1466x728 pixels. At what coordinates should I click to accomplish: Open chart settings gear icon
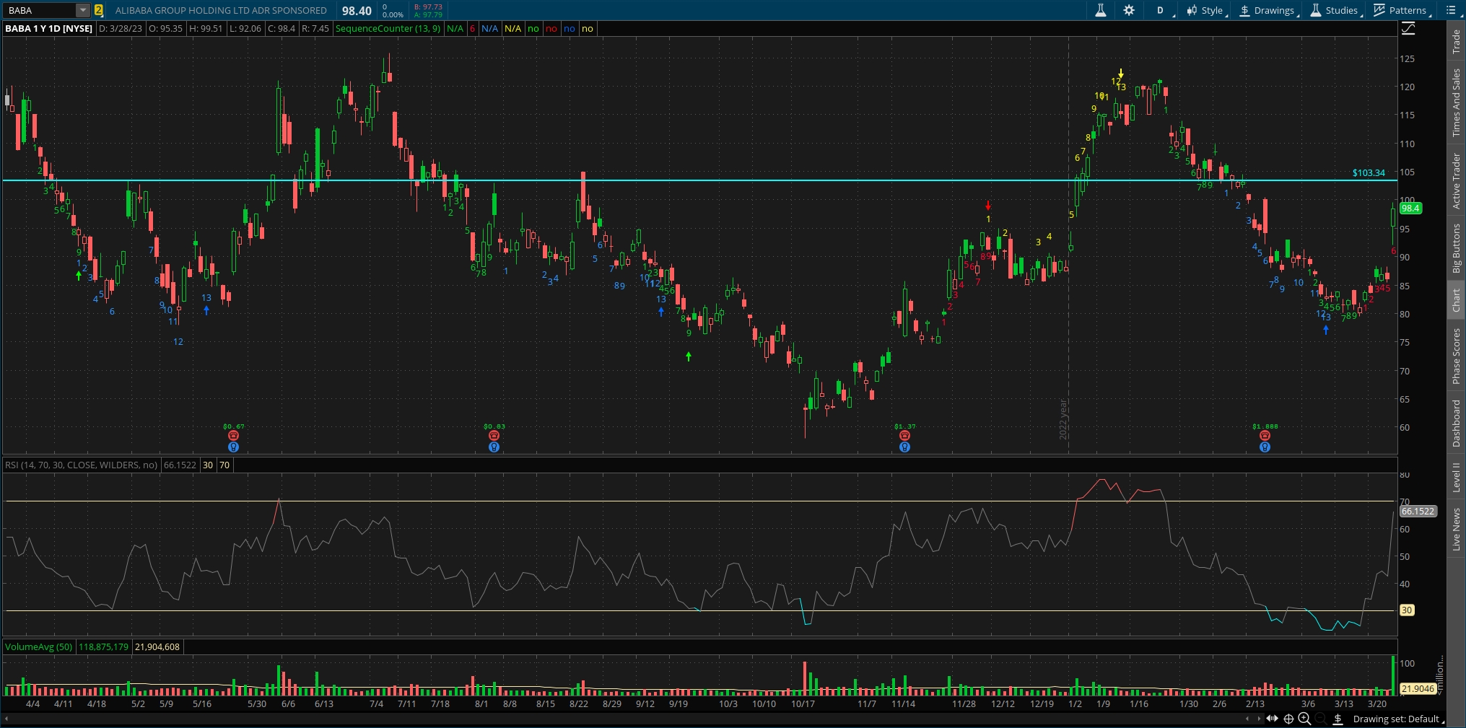1129,10
